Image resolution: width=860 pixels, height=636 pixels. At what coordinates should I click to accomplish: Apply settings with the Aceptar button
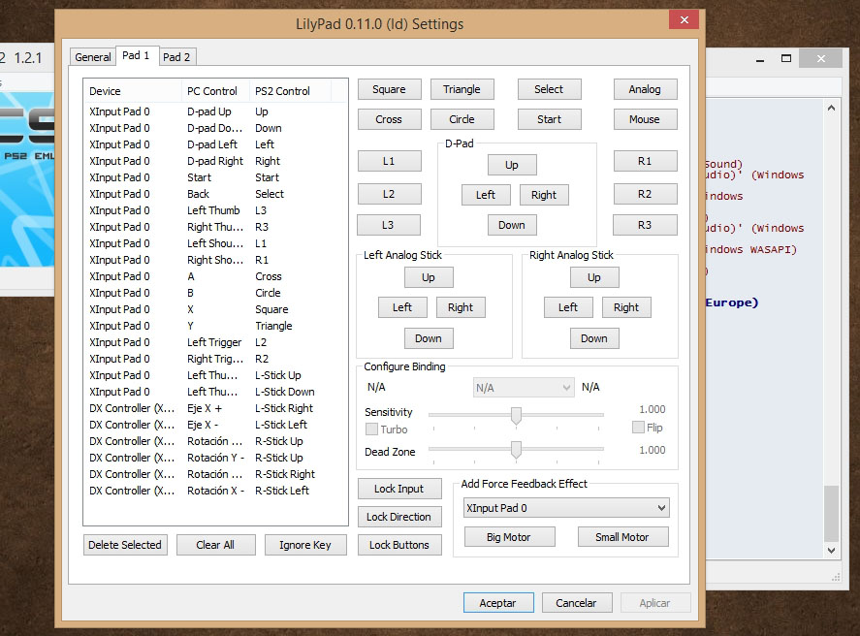498,602
